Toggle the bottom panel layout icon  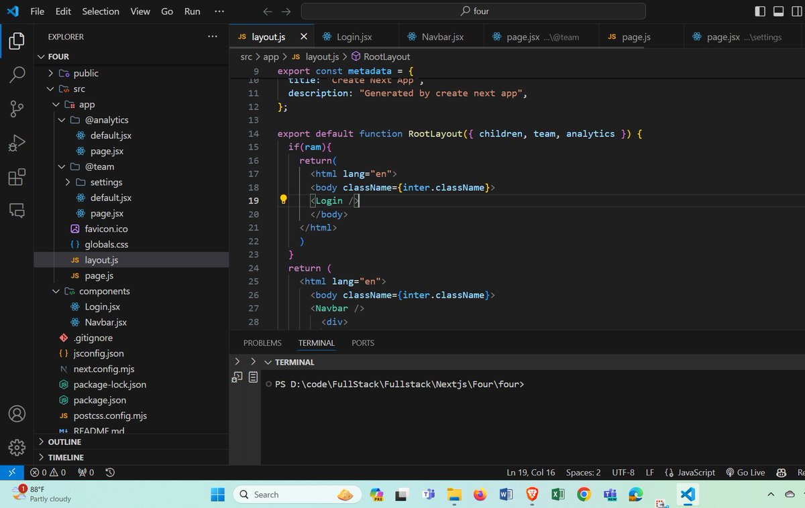[x=779, y=11]
